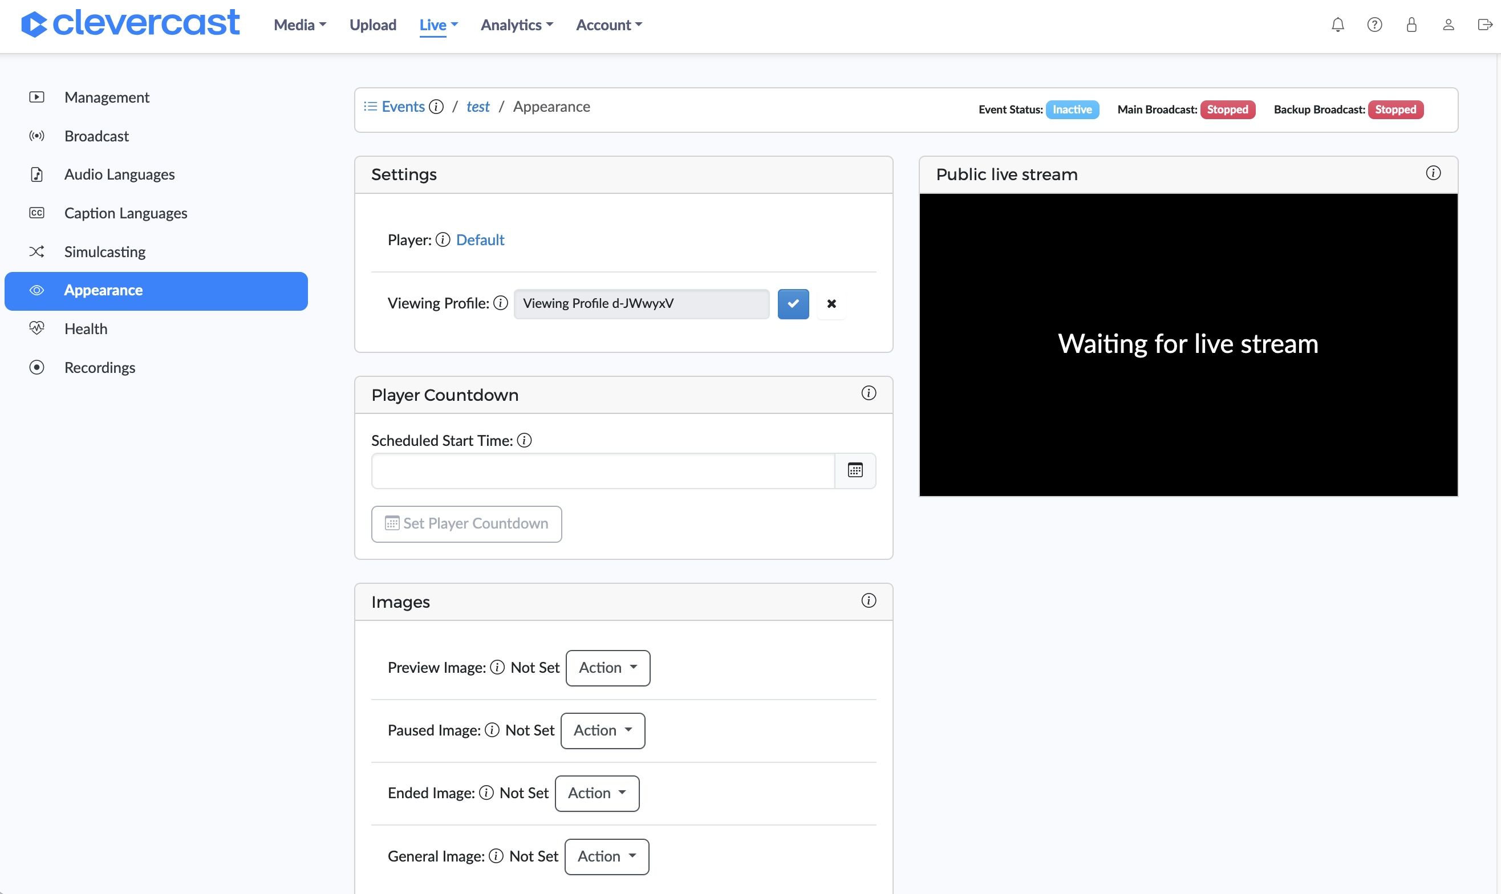The image size is (1501, 894).
Task: Click the Recordings record icon
Action: point(36,367)
